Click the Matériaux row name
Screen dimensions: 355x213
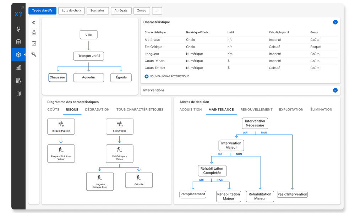152,40
